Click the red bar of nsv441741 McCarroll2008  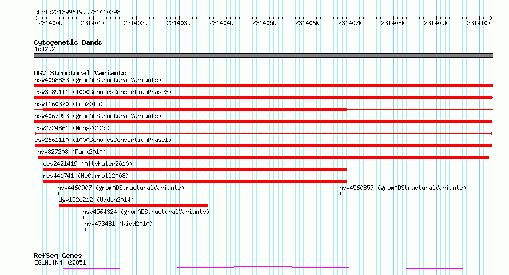coord(195,181)
